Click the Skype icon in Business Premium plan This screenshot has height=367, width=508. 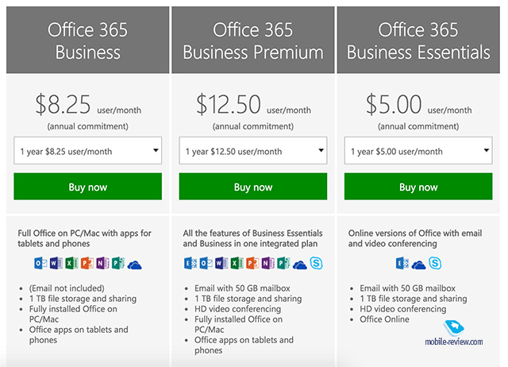316,263
